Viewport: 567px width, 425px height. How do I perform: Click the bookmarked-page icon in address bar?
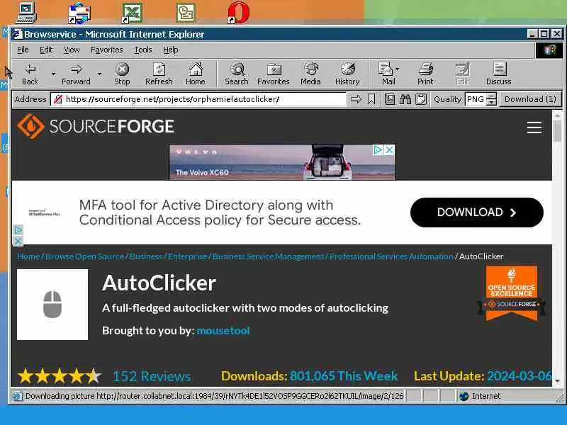(389, 99)
